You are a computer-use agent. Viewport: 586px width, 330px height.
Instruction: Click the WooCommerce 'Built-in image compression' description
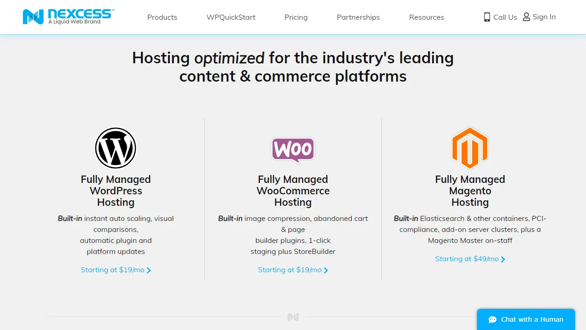293,235
